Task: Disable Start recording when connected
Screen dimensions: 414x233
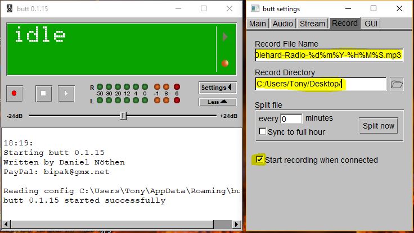Action: tap(259, 159)
